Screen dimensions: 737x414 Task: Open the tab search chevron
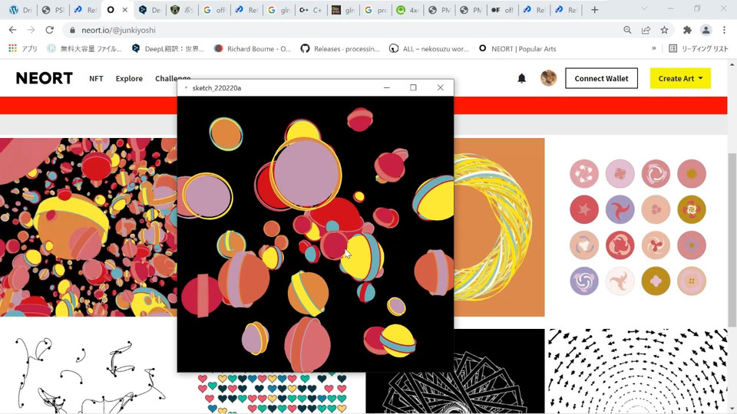644,9
